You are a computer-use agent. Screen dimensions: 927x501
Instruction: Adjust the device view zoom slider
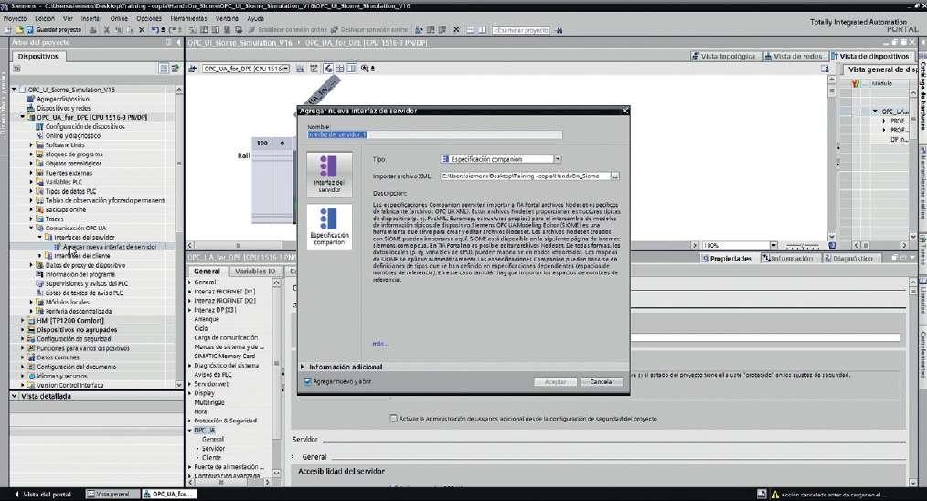pos(803,245)
